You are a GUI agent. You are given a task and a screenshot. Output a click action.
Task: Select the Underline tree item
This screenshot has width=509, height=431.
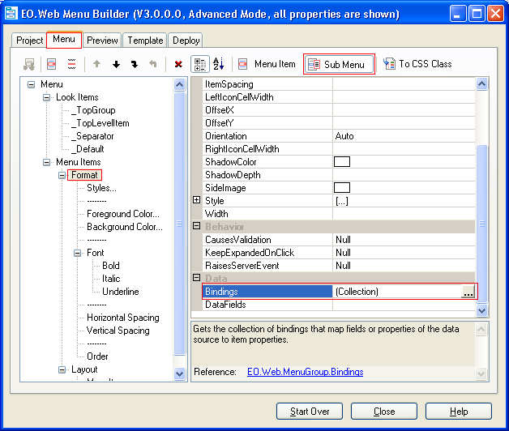pyautogui.click(x=121, y=292)
